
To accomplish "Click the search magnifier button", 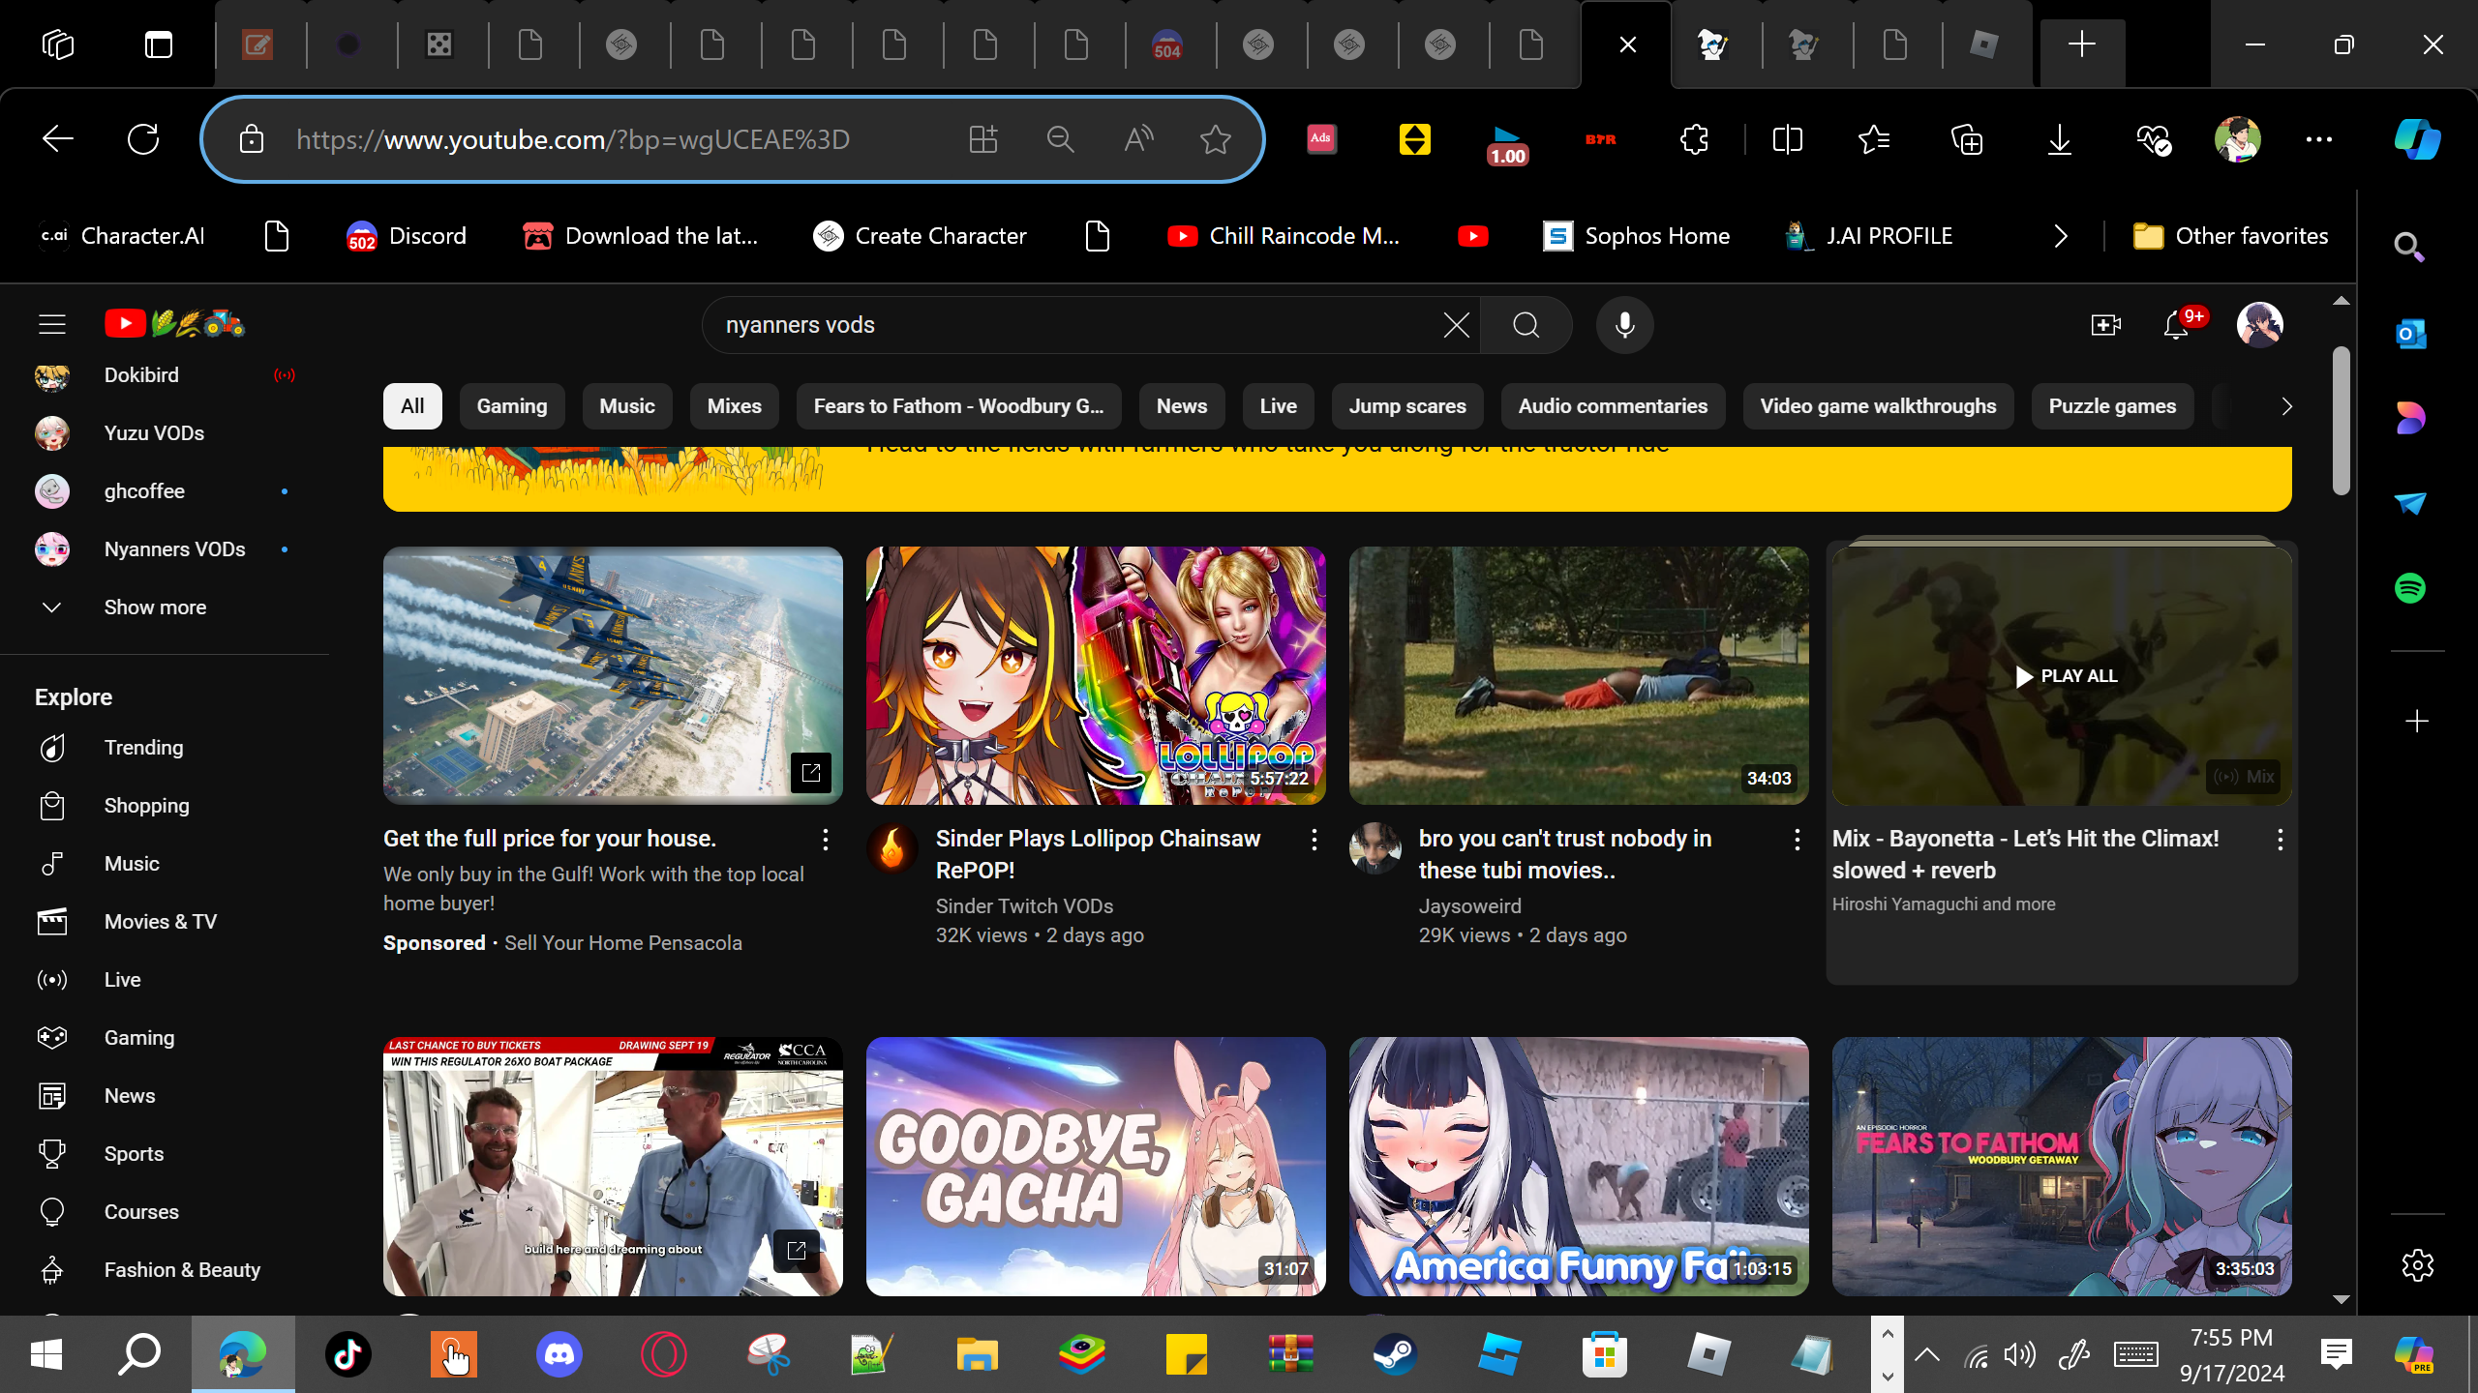I will 1526,325.
